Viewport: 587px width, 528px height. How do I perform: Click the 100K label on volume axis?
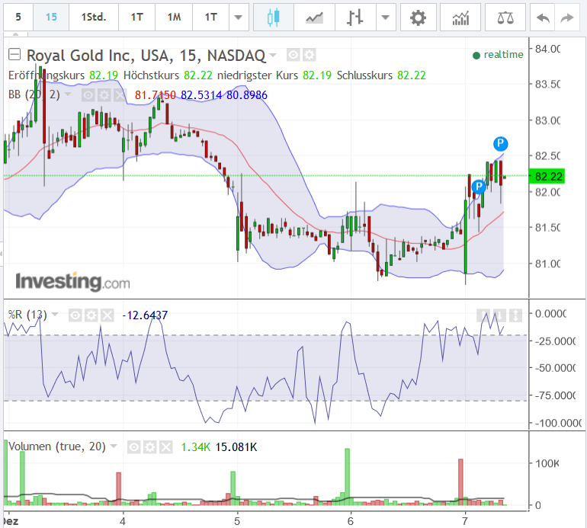pos(547,463)
